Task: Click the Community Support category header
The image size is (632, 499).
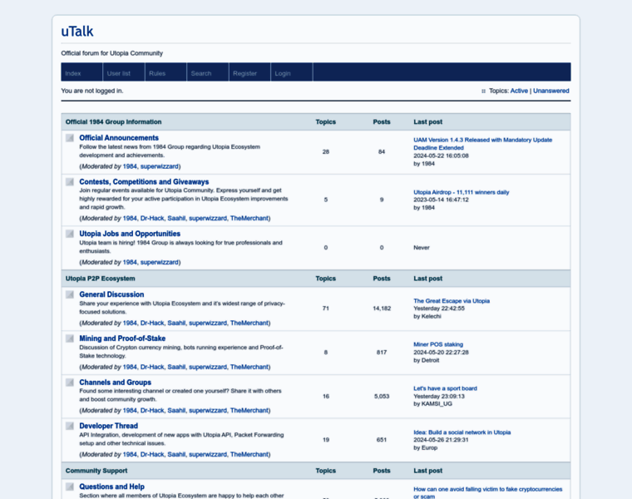Action: click(96, 471)
